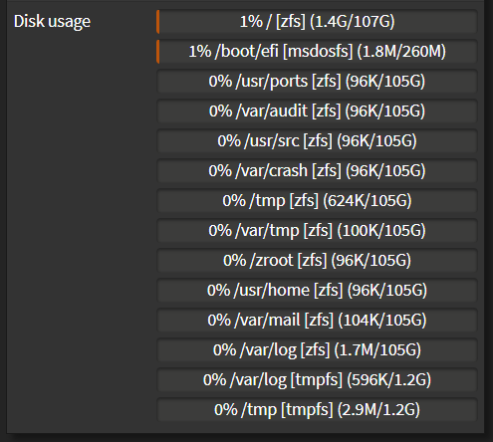Viewport: 493px width, 442px height.
Task: Click the /var/mail zfs usage bar
Action: 317,321
